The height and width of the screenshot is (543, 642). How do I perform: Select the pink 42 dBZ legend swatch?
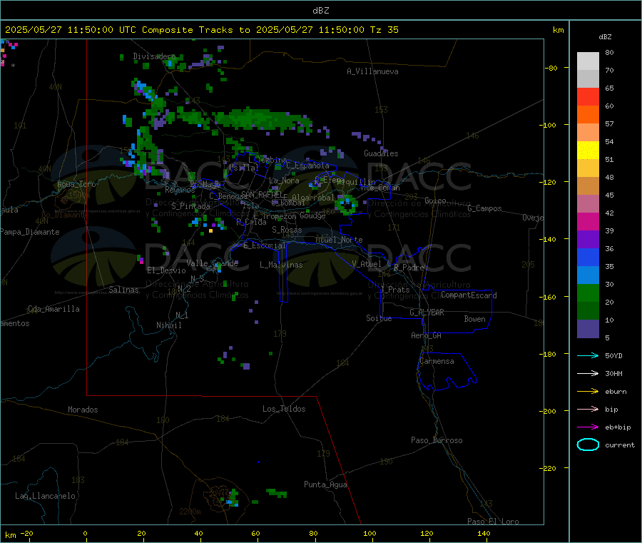588,203
